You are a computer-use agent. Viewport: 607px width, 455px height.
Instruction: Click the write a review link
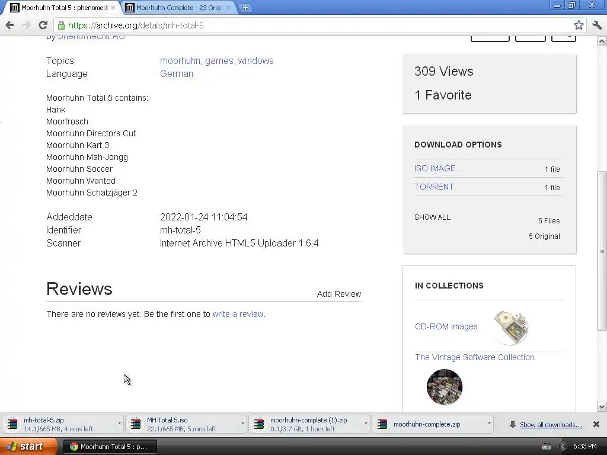pos(238,314)
